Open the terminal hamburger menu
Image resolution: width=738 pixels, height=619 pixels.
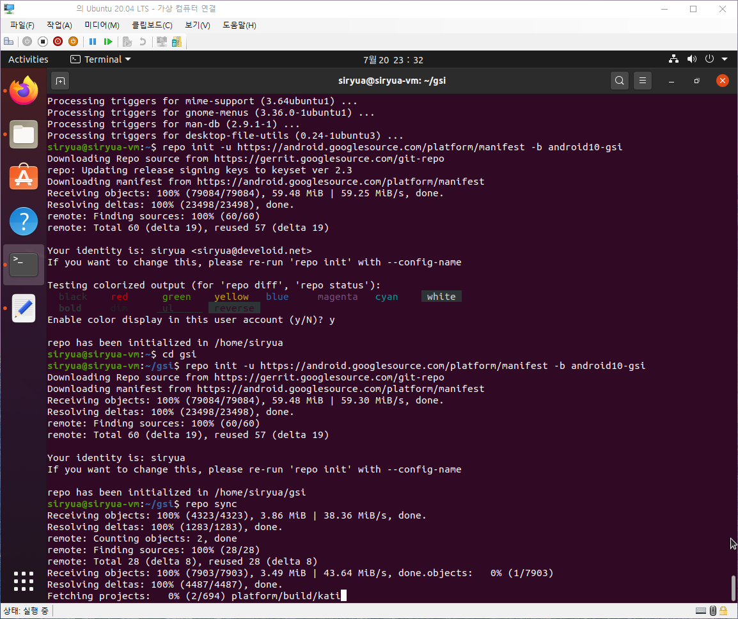coord(643,81)
